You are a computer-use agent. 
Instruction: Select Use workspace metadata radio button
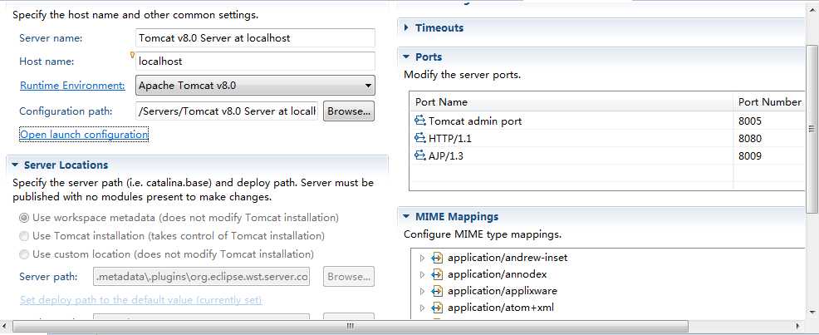click(x=24, y=218)
